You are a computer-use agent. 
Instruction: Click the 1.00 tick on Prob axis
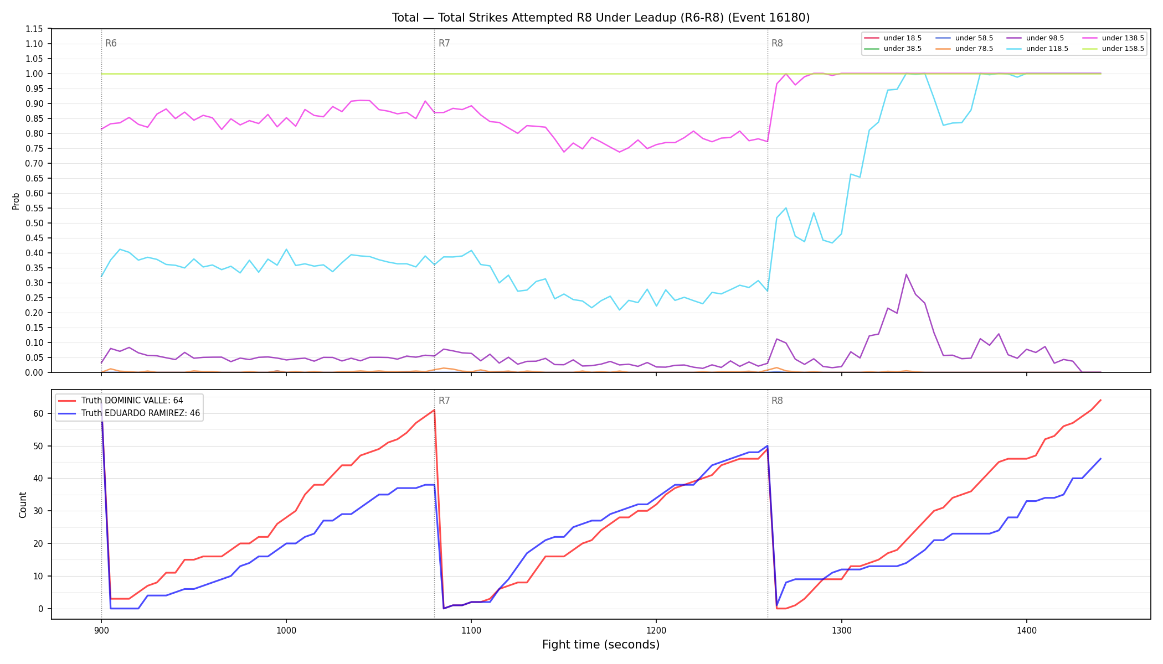point(34,74)
